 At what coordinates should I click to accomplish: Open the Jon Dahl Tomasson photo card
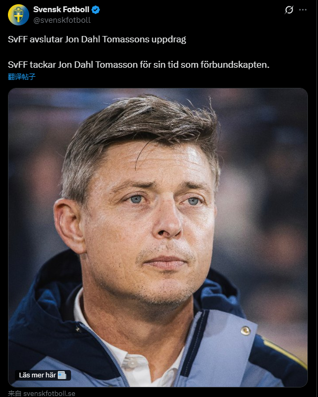(158, 237)
